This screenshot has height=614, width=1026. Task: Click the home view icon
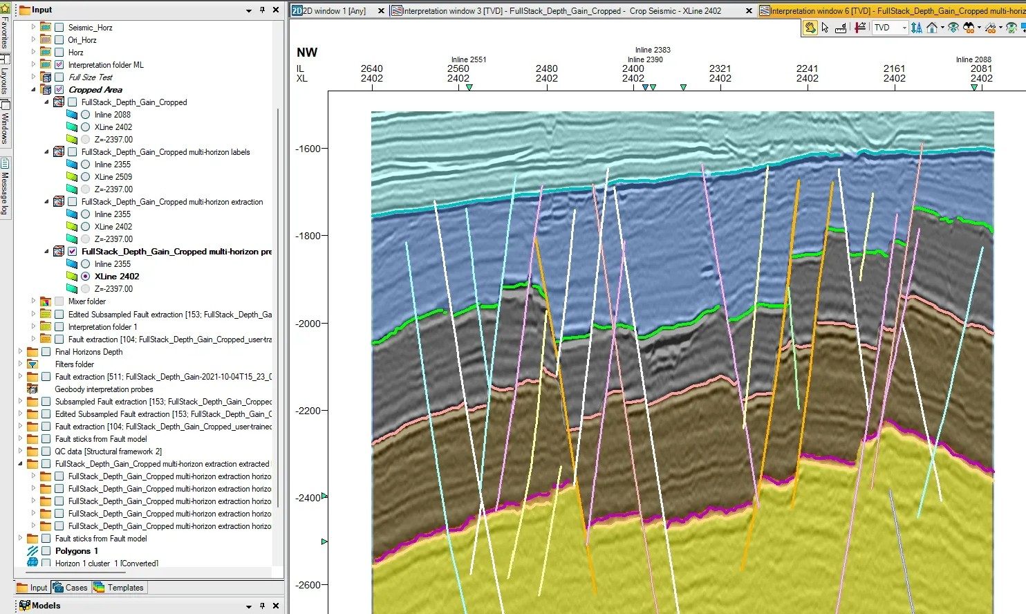click(x=932, y=28)
